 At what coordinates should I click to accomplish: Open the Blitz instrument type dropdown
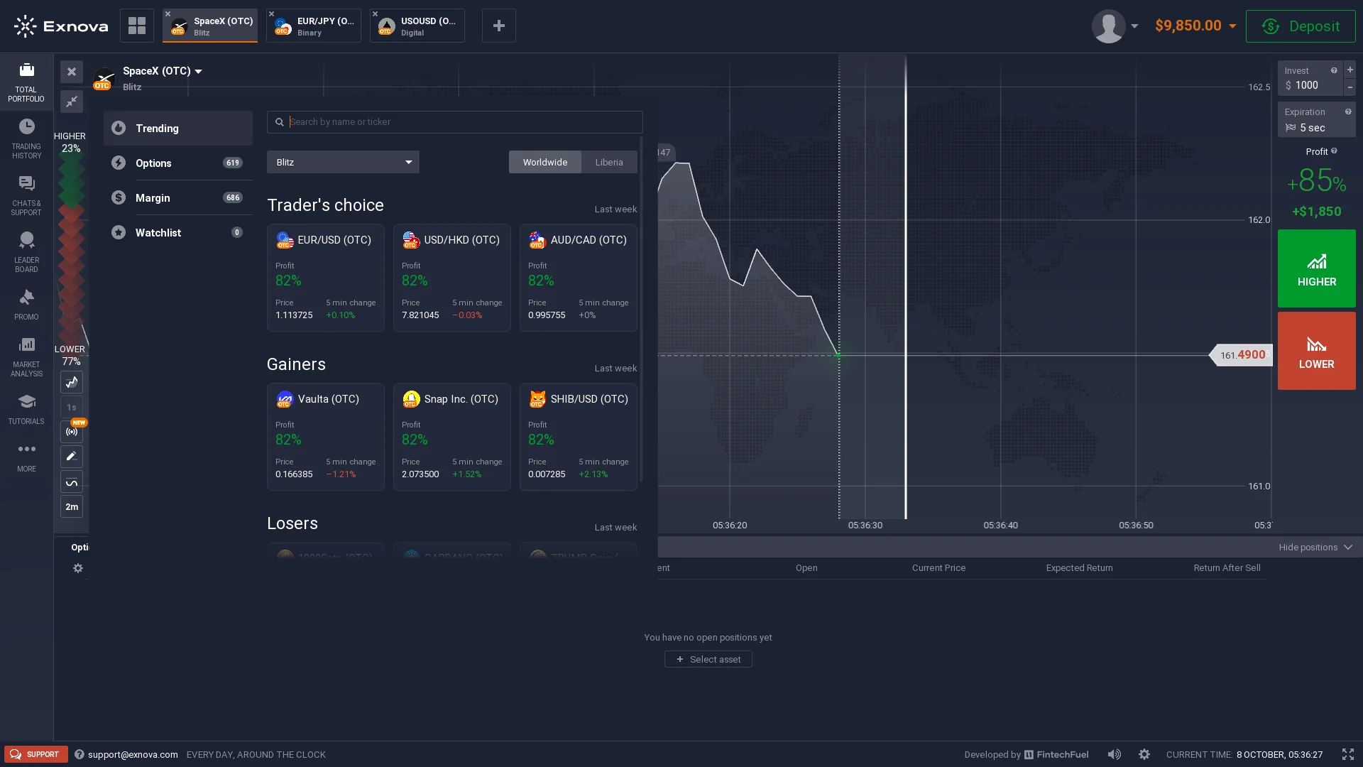click(x=343, y=162)
